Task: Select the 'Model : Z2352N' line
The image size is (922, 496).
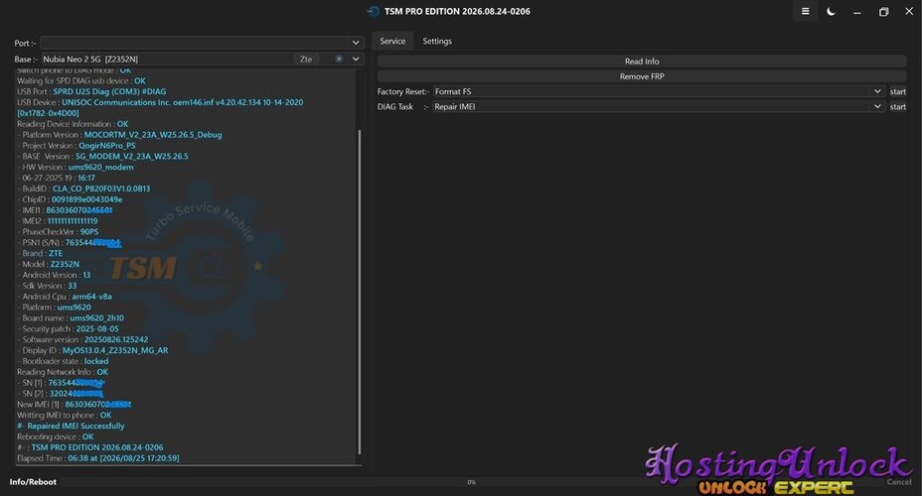Action: (x=51, y=264)
